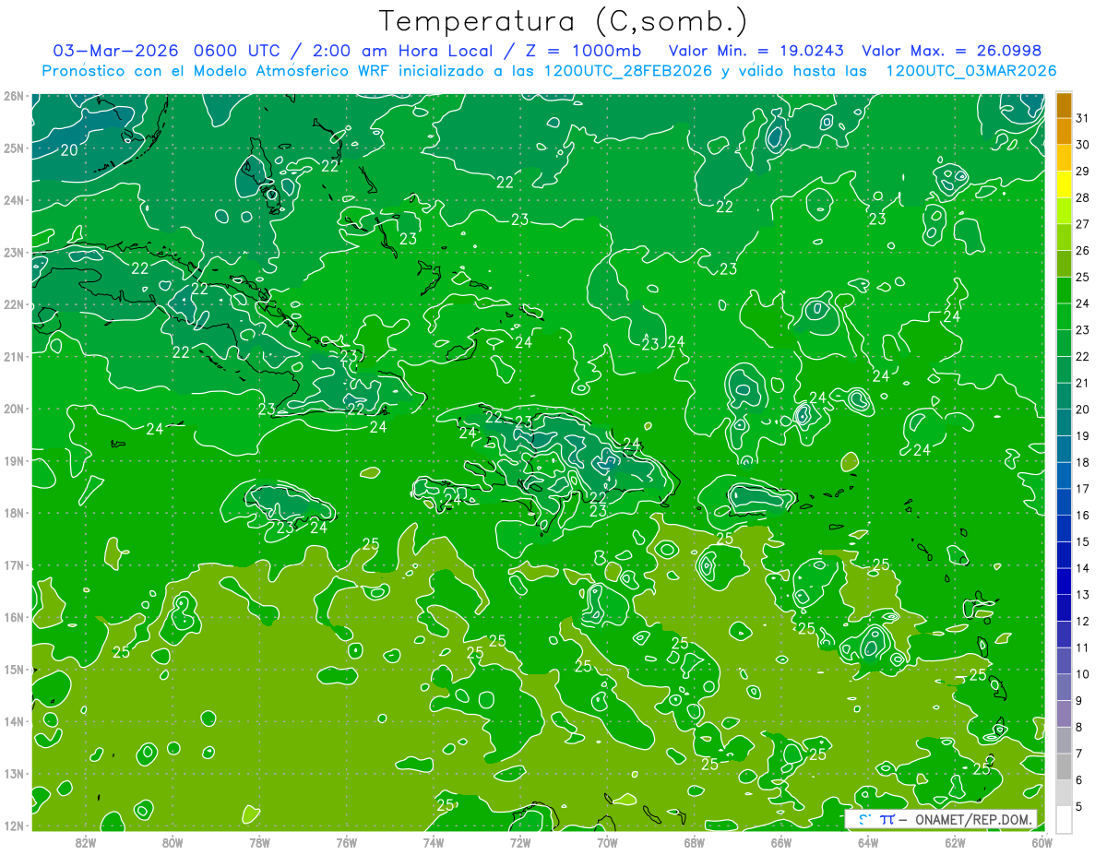The height and width of the screenshot is (855, 1107).
Task: Click the 80W longitude axis label
Action: (x=173, y=843)
